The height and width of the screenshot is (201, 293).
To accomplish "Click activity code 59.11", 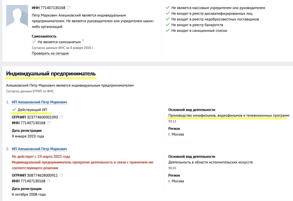I will click(x=172, y=121).
